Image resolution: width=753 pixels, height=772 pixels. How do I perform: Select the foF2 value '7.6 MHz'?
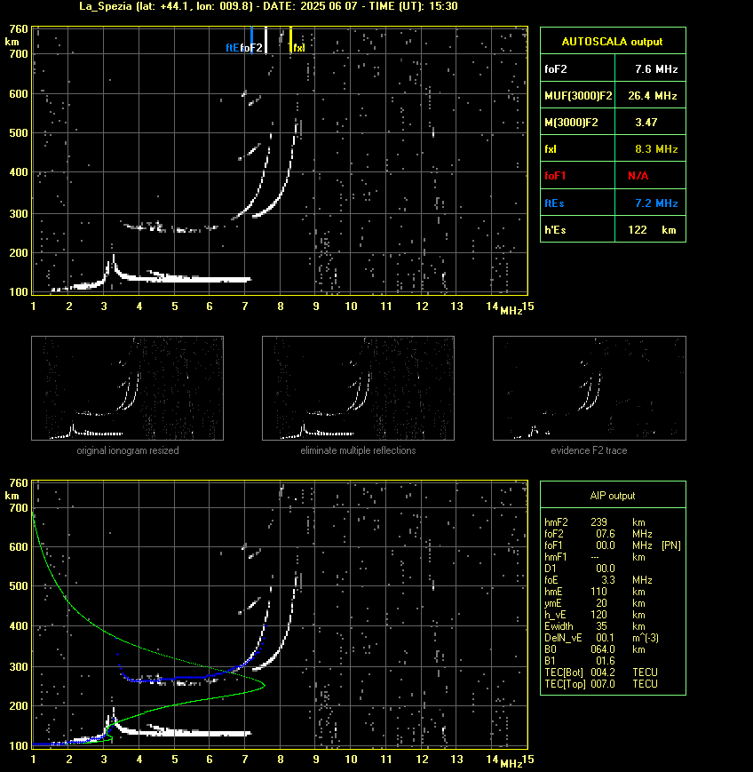click(656, 69)
